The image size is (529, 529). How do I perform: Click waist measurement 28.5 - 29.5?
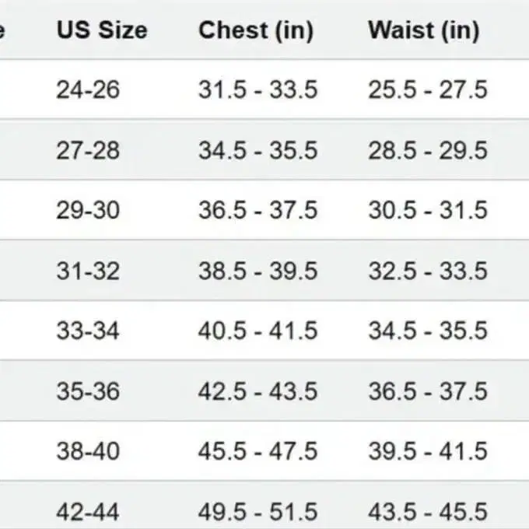pyautogui.click(x=428, y=150)
